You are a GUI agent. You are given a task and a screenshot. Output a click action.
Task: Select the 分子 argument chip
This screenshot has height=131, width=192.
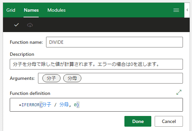pyautogui.click(x=51, y=78)
